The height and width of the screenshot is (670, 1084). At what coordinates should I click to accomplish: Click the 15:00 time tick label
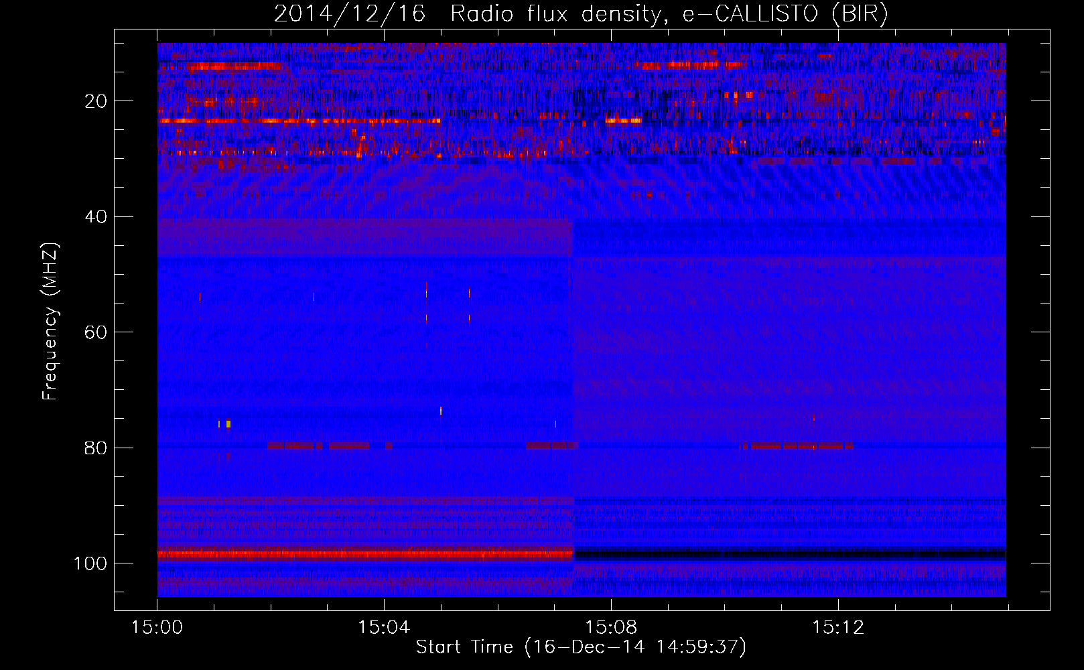pos(157,628)
